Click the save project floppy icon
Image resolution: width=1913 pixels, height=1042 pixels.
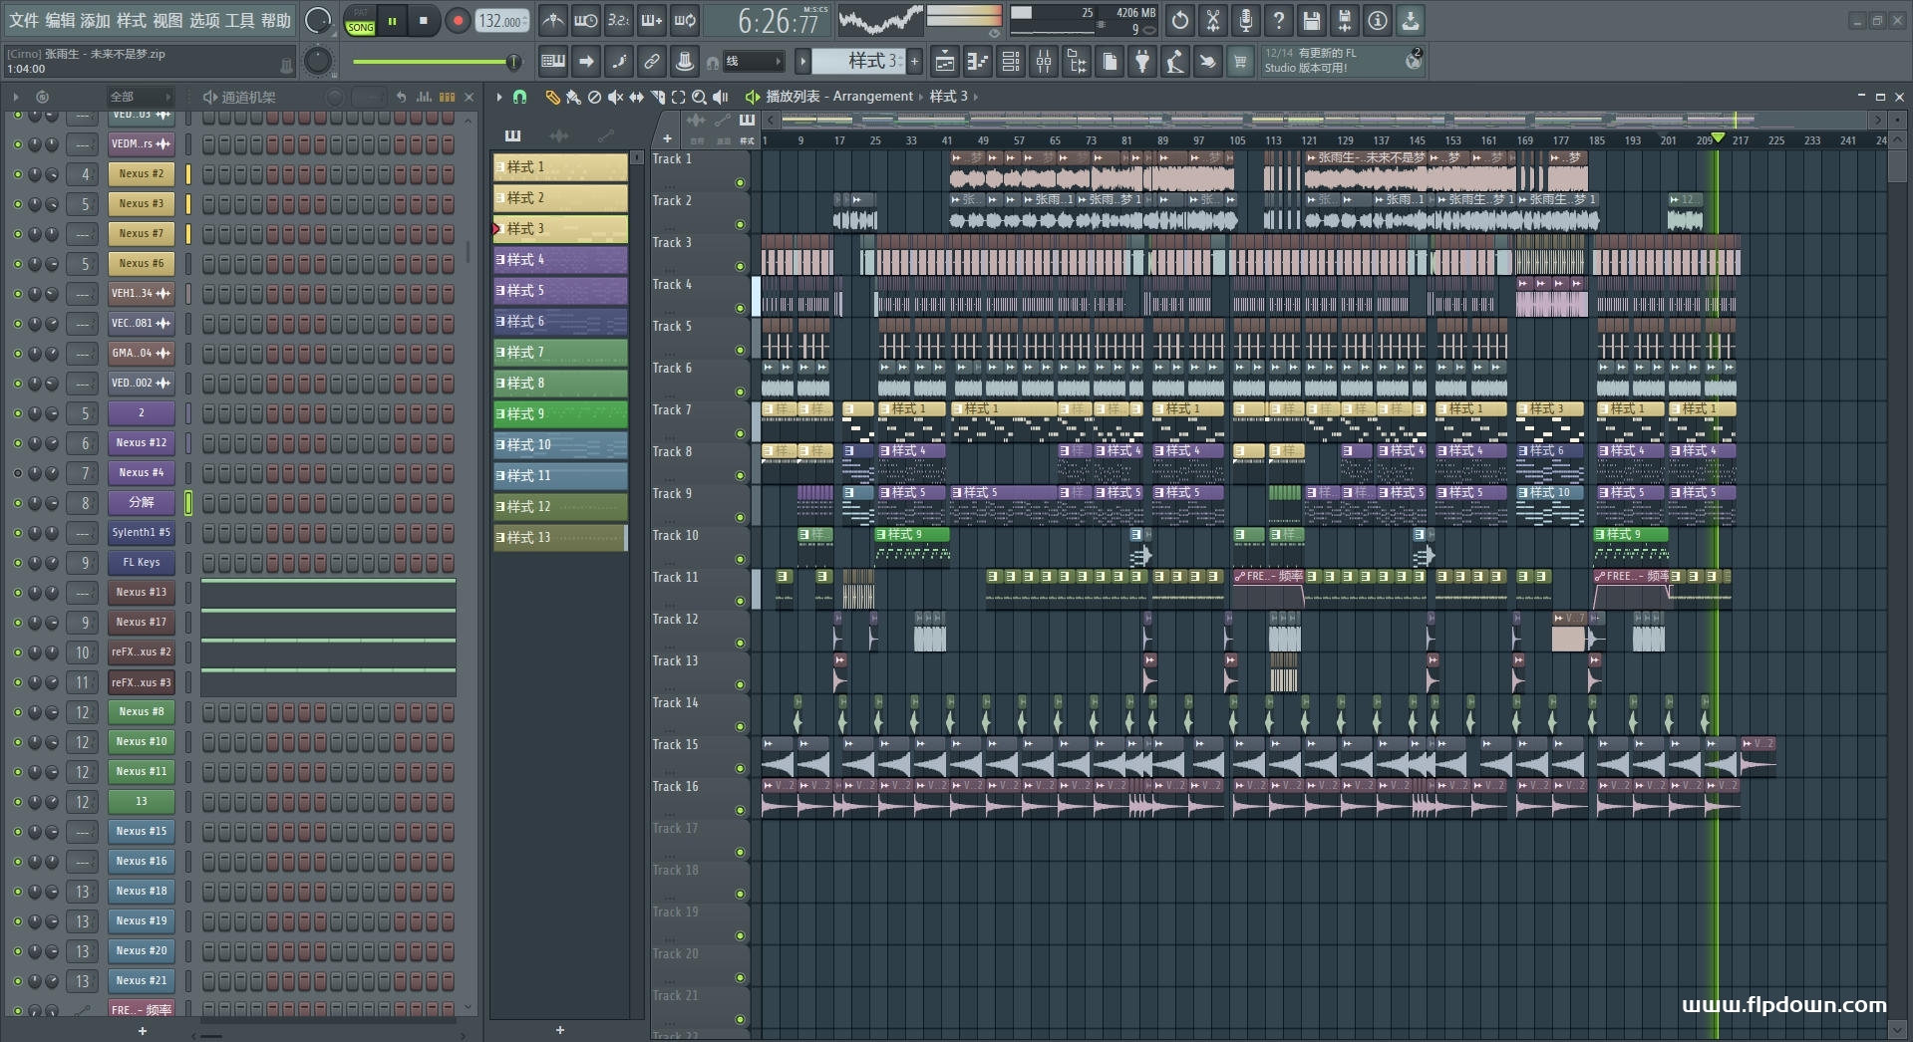1311,21
